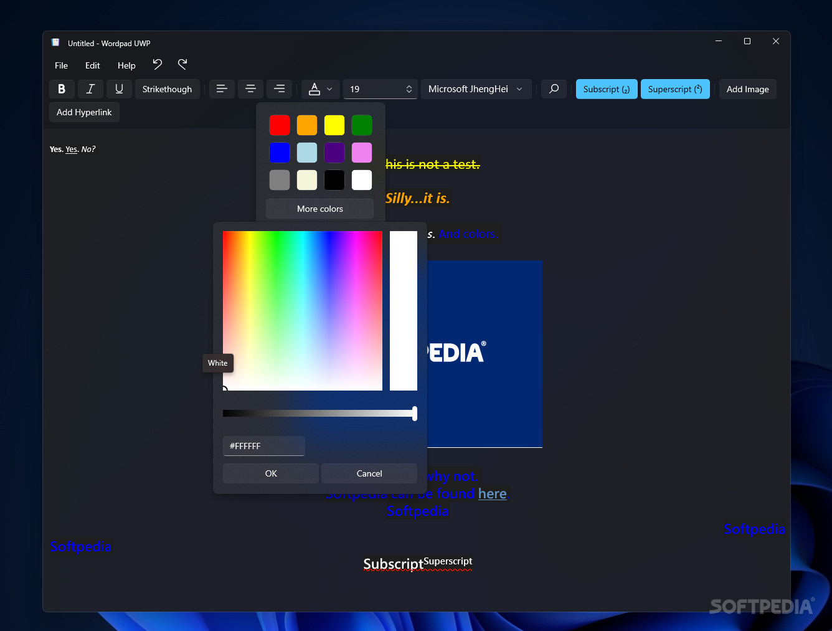Toggle bold formatting

62,89
